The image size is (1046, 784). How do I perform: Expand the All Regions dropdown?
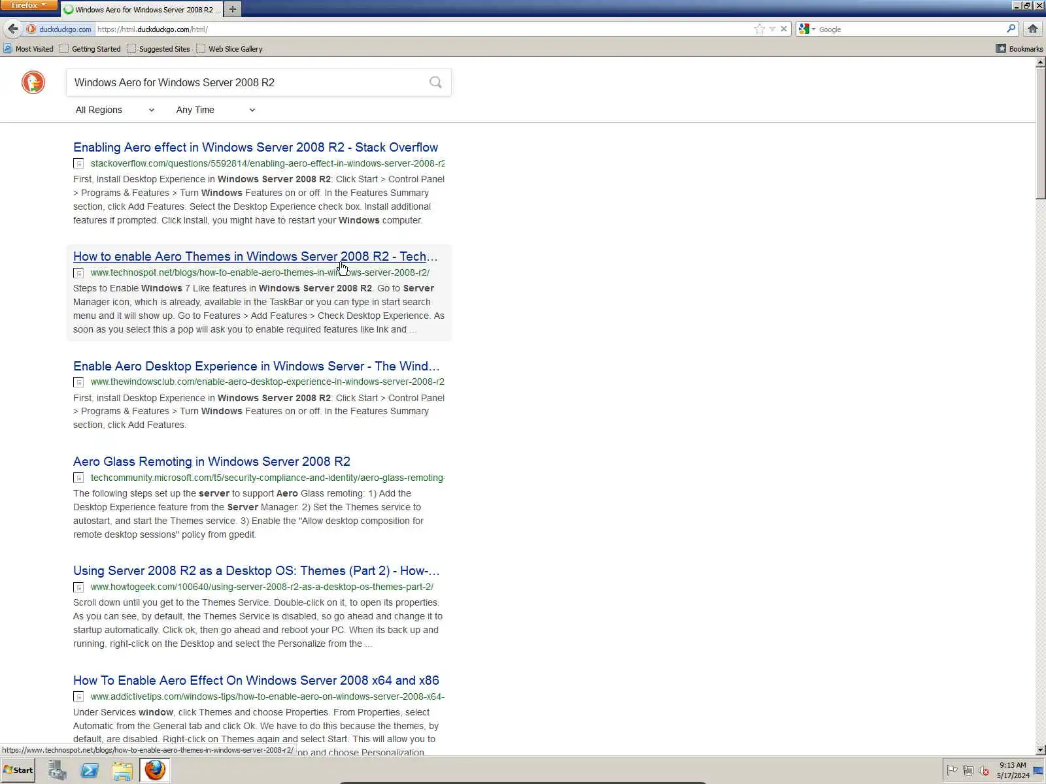(x=115, y=110)
